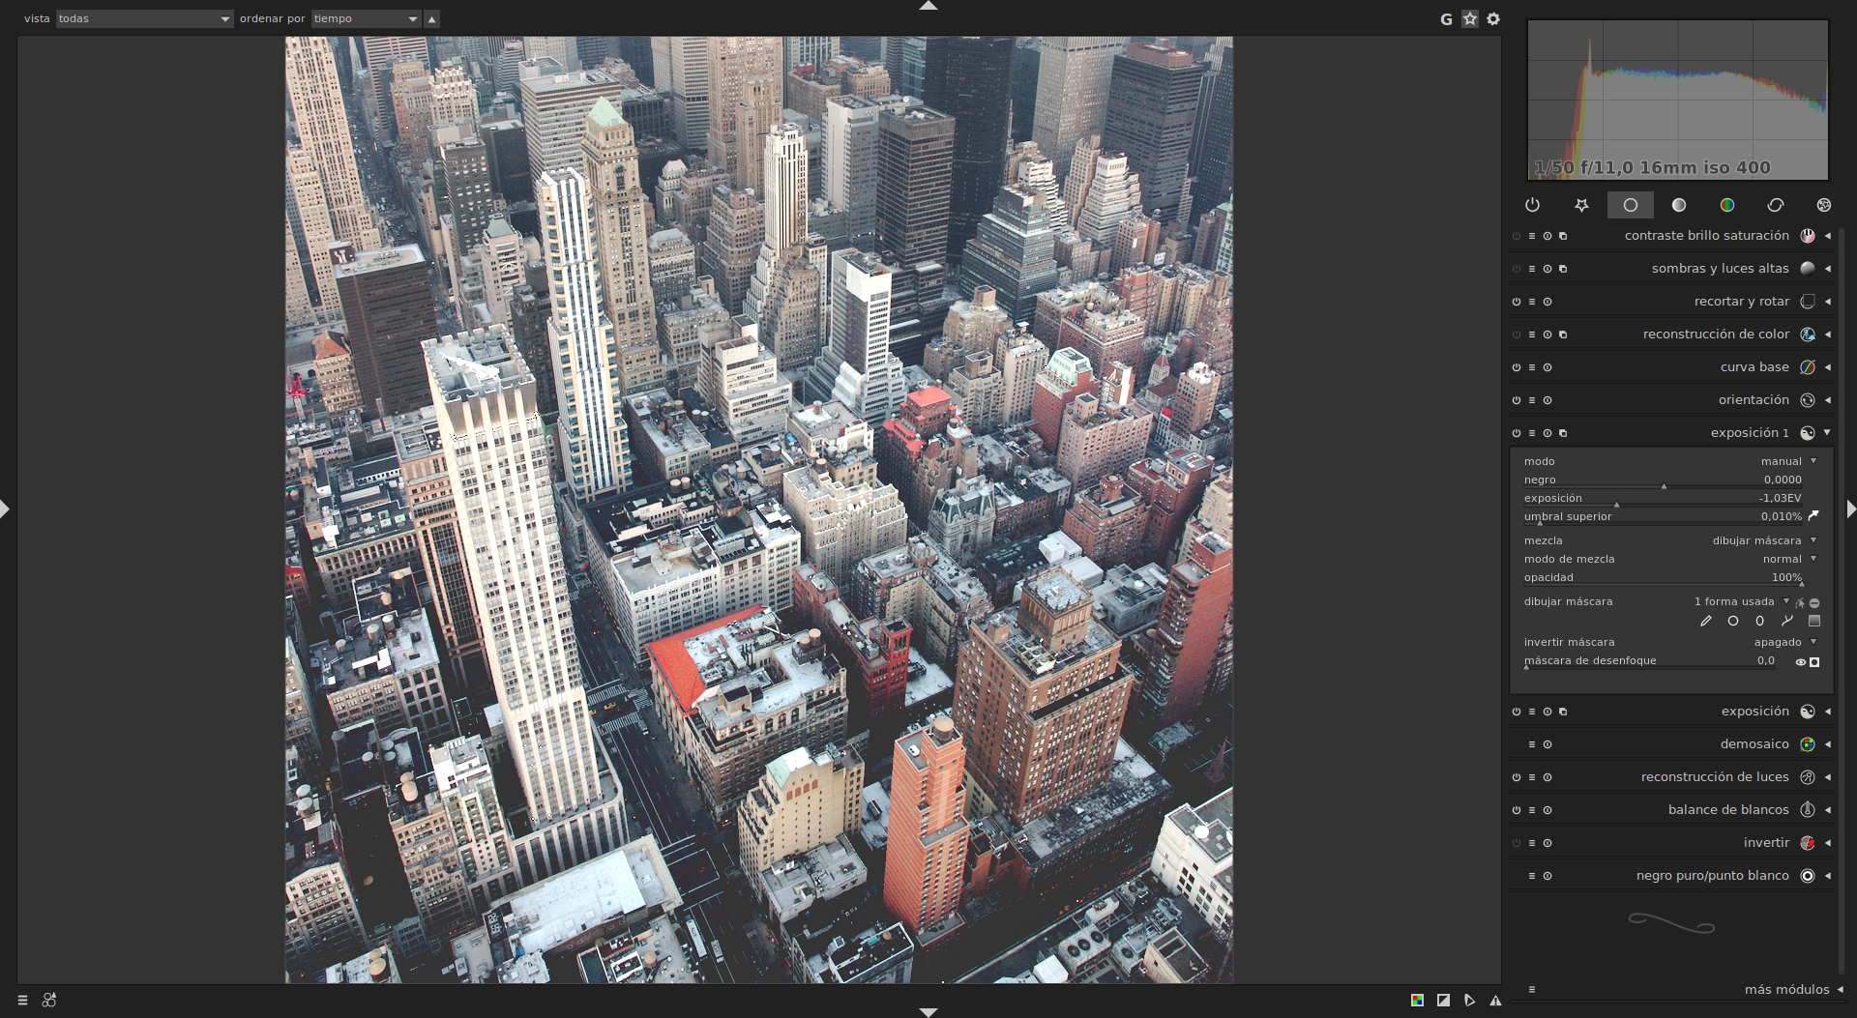
Task: Select the effects group tab
Action: [1824, 205]
